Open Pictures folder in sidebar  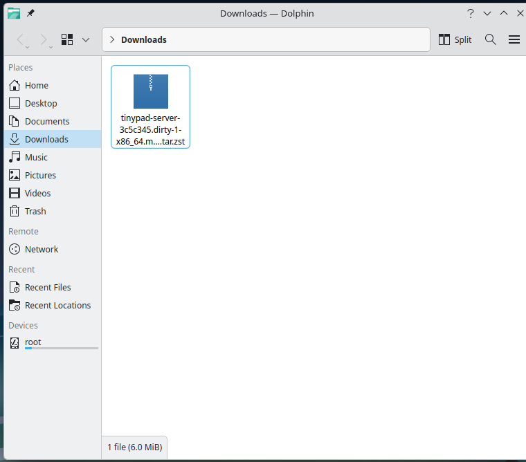tap(53, 176)
